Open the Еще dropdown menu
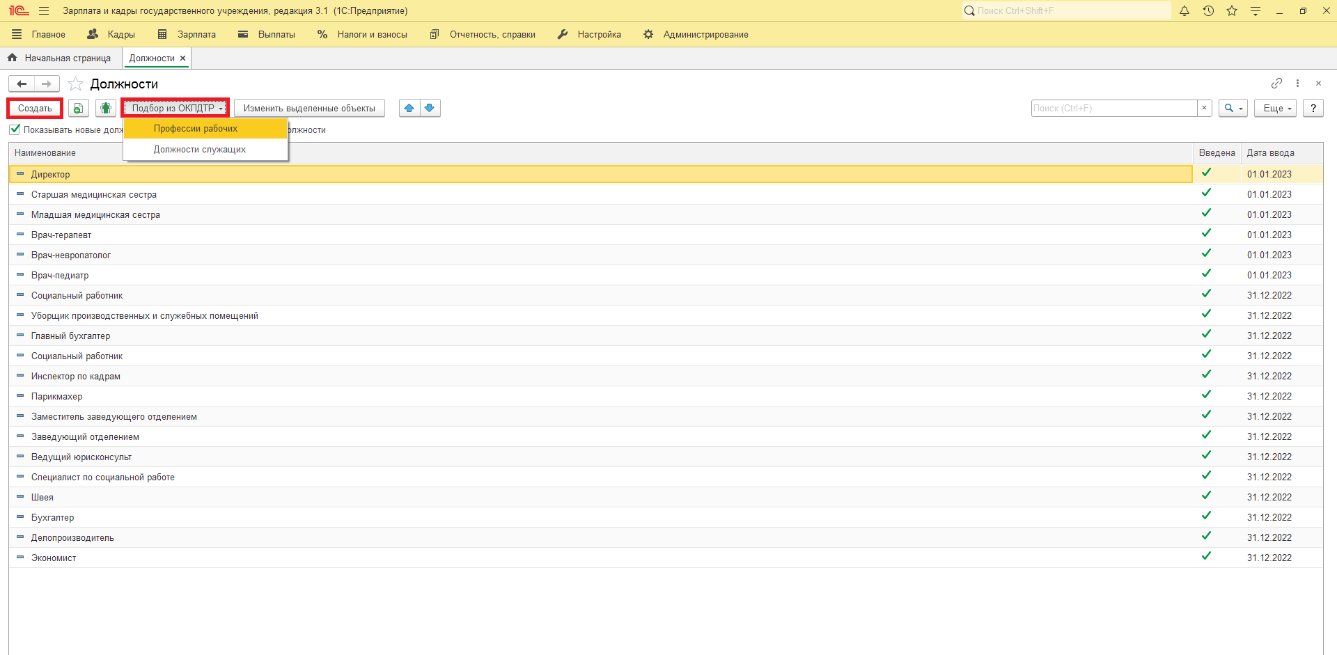 click(1276, 109)
